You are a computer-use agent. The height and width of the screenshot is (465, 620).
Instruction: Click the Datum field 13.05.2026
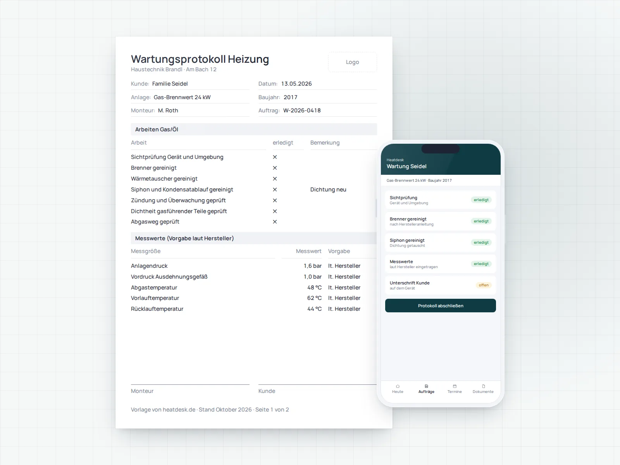point(317,84)
